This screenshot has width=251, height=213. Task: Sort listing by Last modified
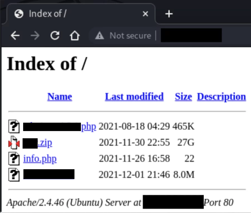click(x=134, y=96)
